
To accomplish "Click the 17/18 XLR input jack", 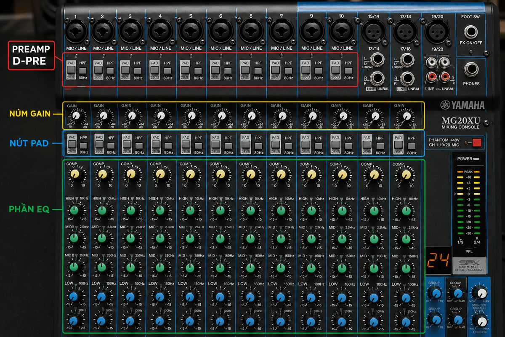I will coord(405,32).
